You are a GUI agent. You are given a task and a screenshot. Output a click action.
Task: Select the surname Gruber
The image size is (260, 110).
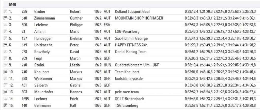pos(40,12)
